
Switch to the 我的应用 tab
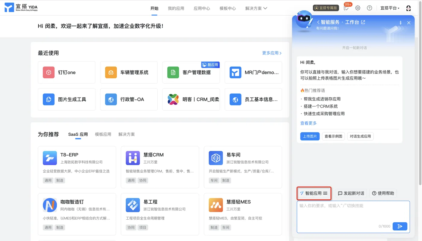(x=176, y=8)
